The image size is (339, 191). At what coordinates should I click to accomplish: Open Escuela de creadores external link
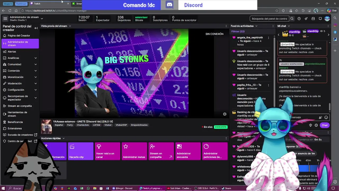pos(20,135)
